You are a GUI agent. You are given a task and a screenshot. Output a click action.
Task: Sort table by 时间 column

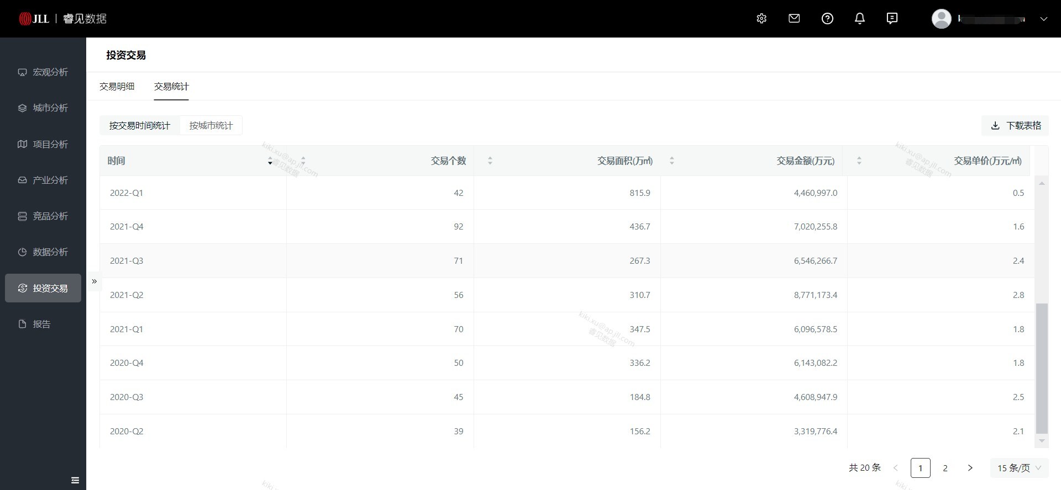pos(270,161)
